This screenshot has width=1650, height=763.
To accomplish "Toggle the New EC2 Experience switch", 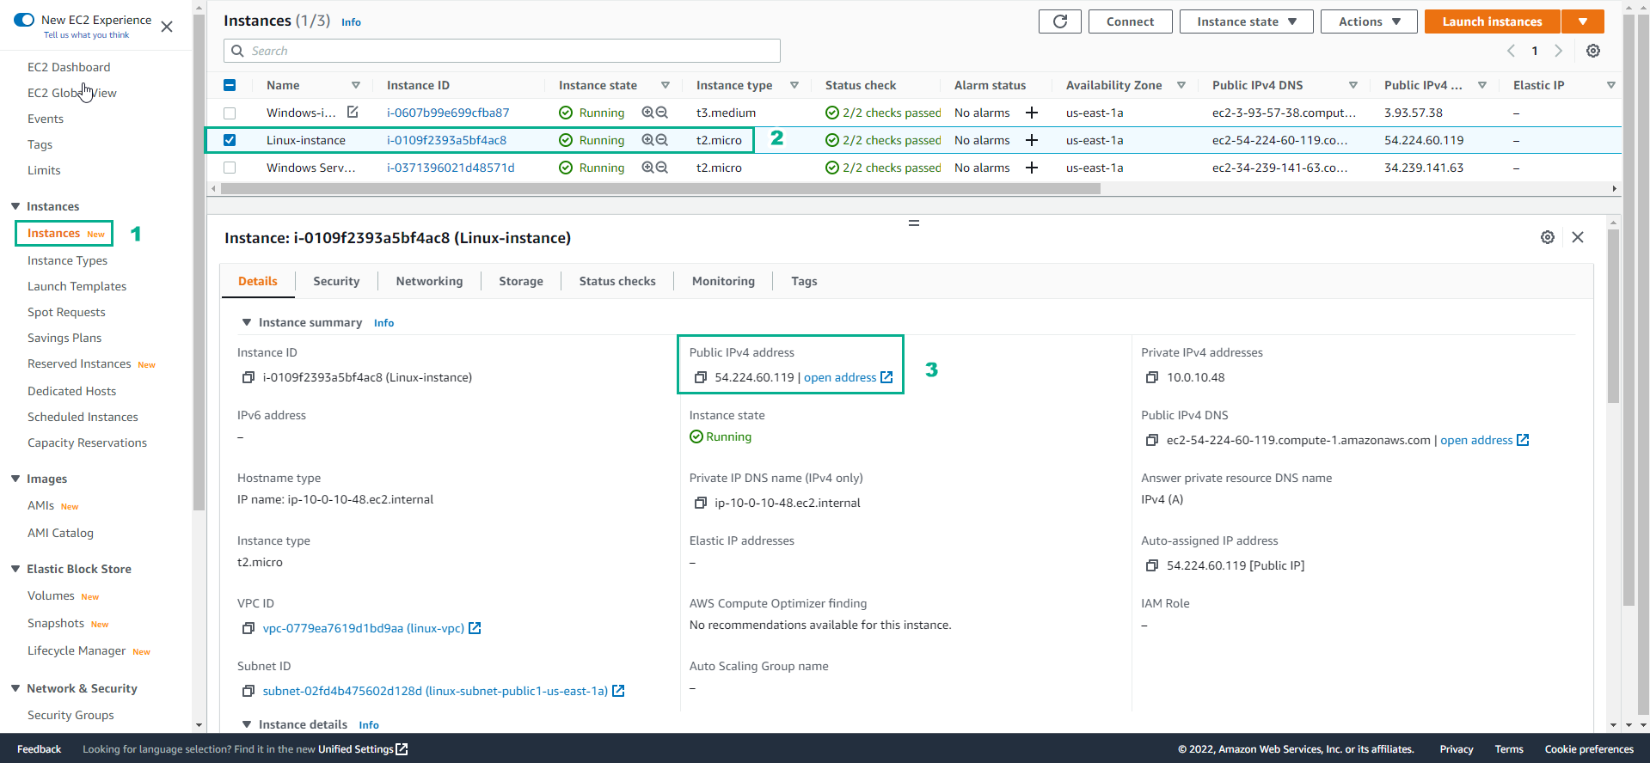I will tap(24, 20).
